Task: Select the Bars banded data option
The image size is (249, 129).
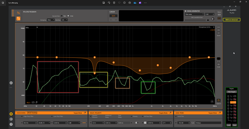Action: pos(62,16)
